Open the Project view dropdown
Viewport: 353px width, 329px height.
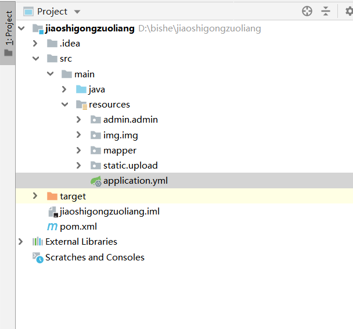click(78, 12)
